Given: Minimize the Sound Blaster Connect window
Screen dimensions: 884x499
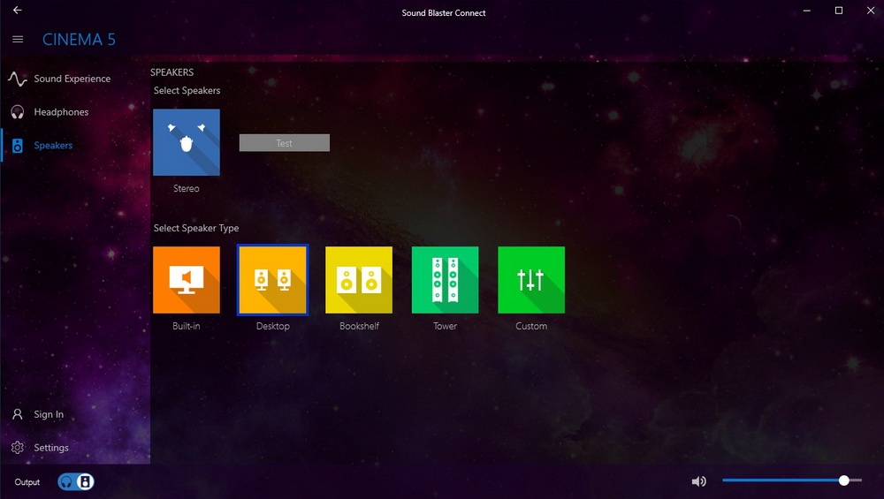Looking at the screenshot, I should pos(807,11).
